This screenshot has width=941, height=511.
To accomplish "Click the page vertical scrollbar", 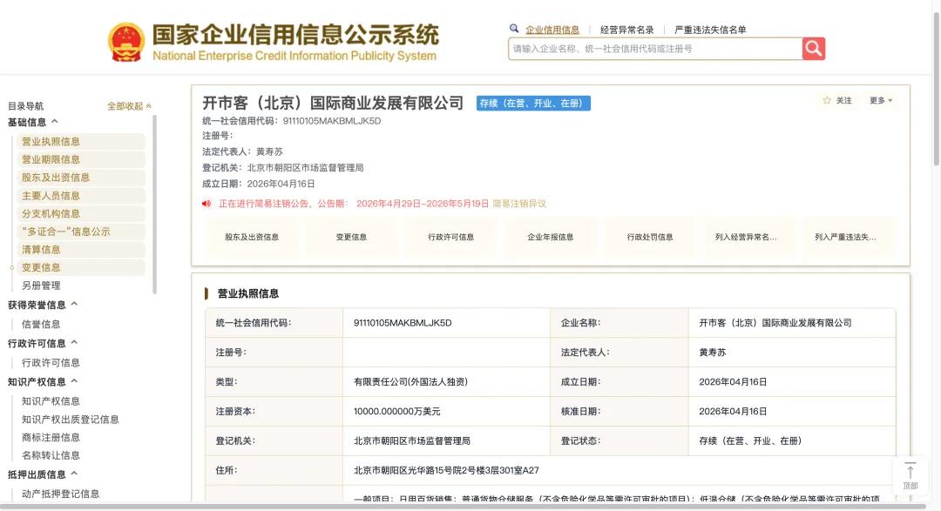I will (936, 90).
